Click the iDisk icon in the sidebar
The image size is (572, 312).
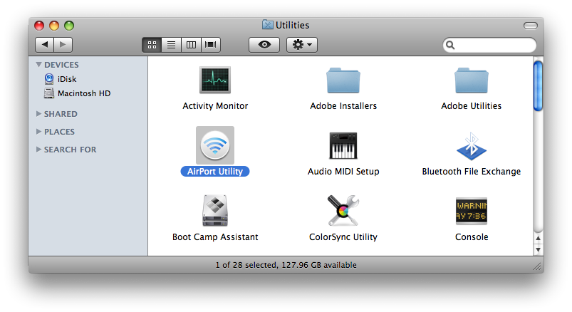click(x=49, y=79)
